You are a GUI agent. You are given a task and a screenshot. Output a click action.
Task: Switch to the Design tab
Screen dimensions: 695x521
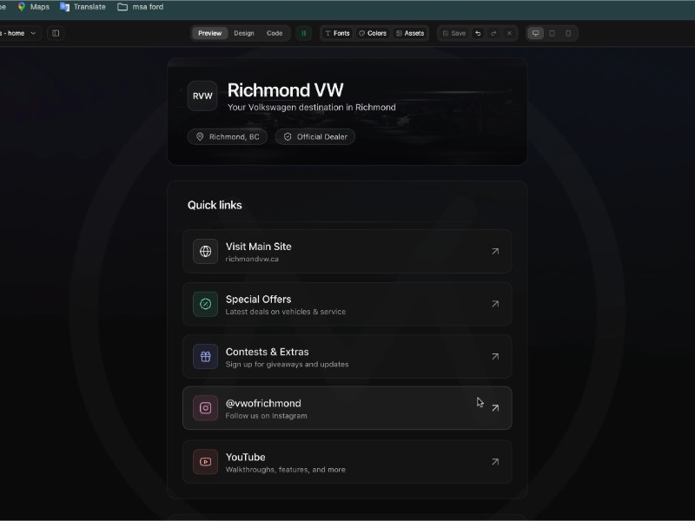coord(244,33)
